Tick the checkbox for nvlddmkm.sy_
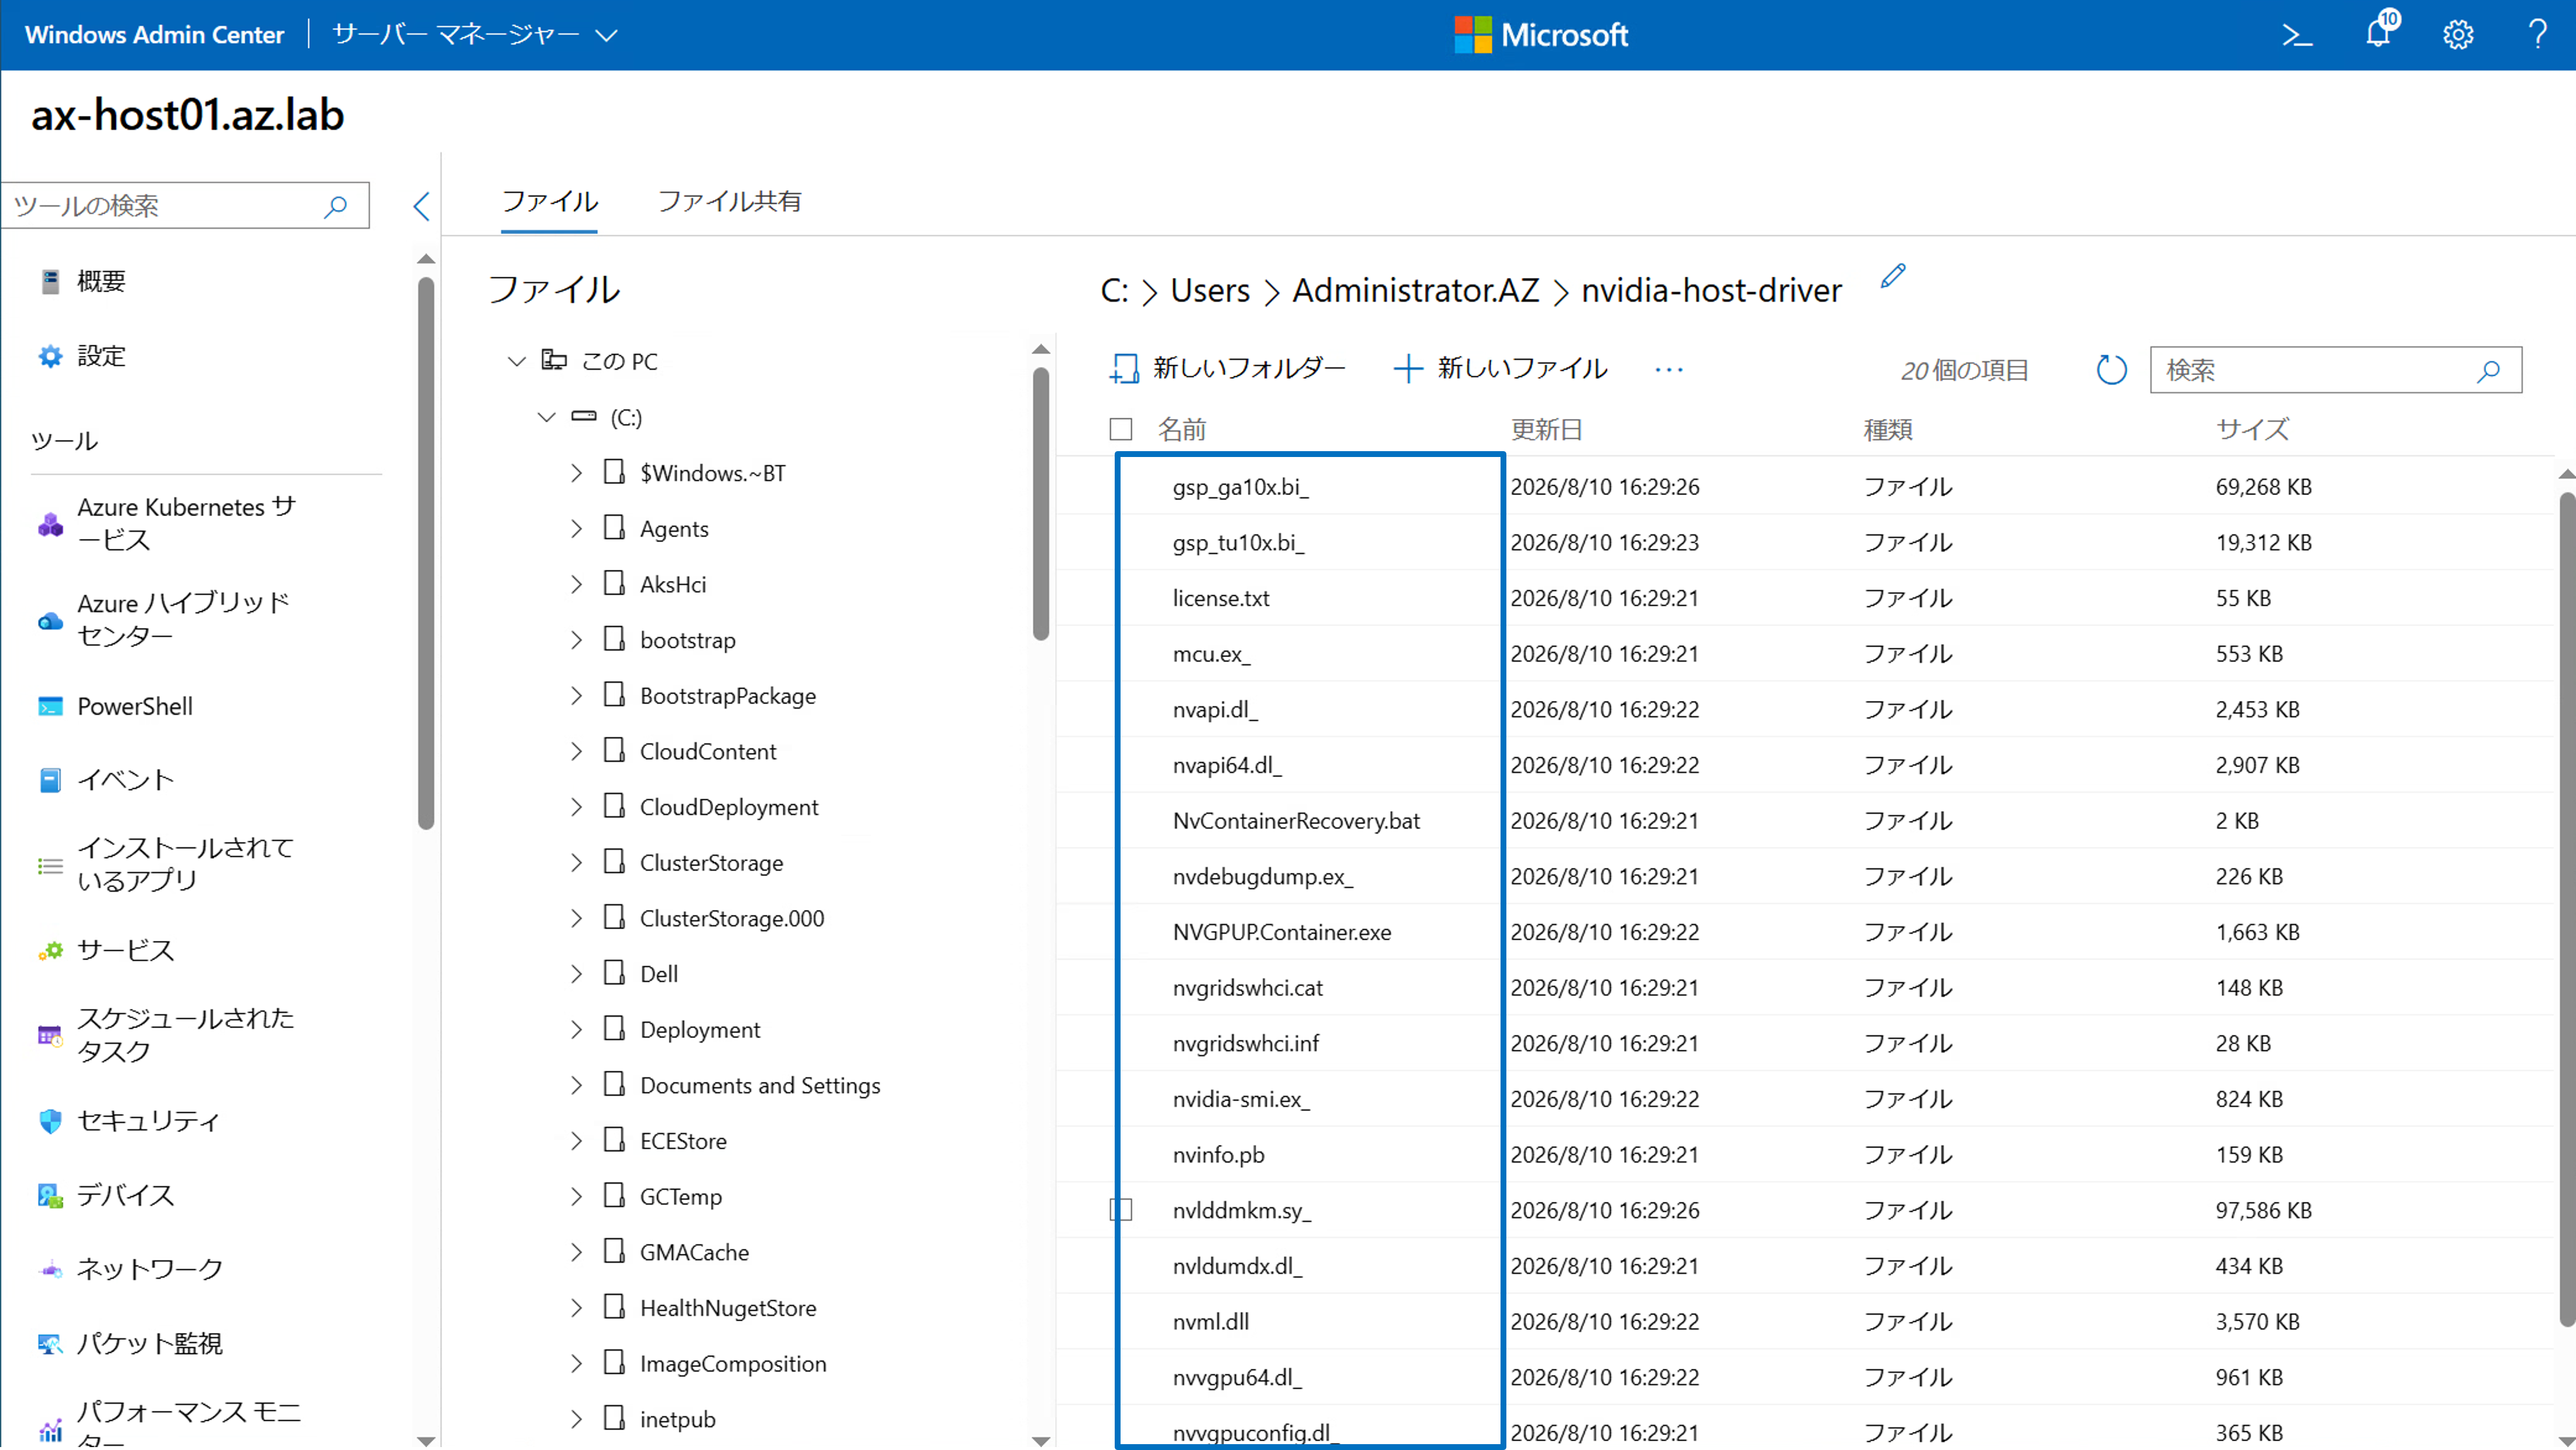Image resolution: width=2576 pixels, height=1450 pixels. click(1121, 1211)
